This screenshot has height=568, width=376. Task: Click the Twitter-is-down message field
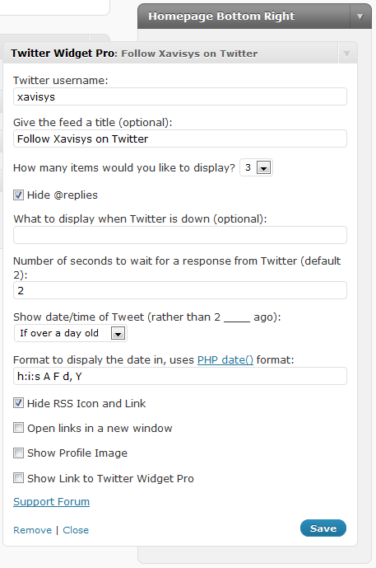(180, 235)
